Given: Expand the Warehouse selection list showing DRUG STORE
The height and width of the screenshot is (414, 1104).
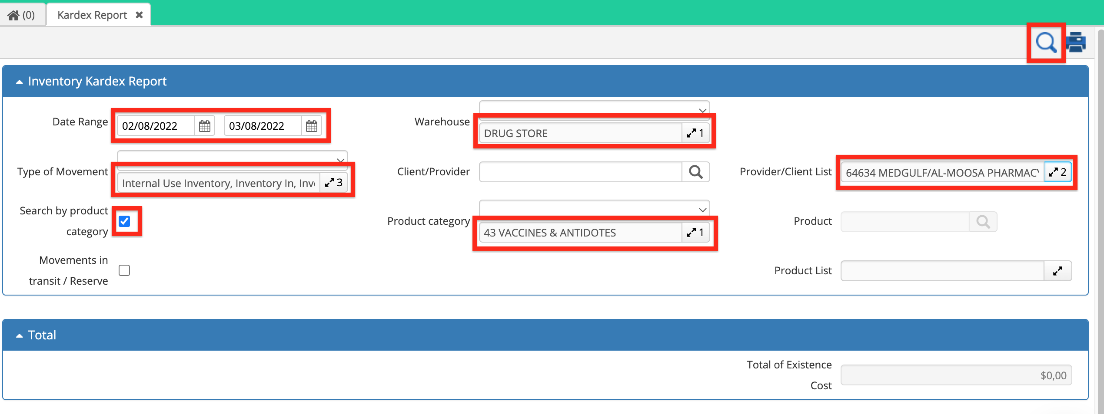Looking at the screenshot, I should [694, 133].
